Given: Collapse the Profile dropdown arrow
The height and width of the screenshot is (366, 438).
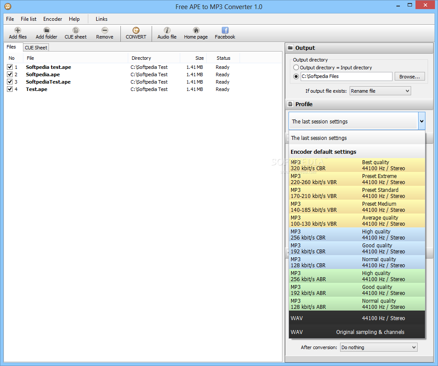Looking at the screenshot, I should [x=422, y=121].
